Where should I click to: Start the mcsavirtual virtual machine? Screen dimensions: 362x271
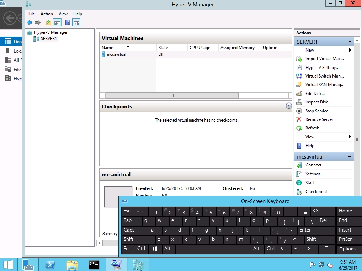(309, 183)
